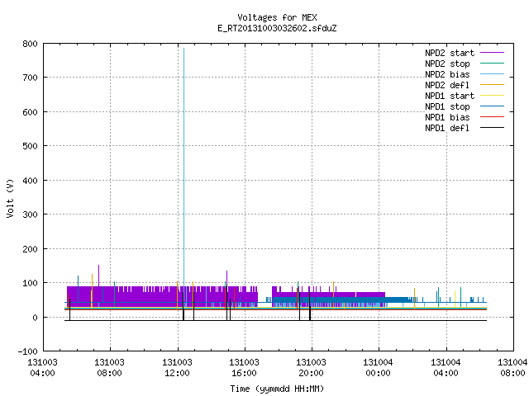Select the NPD2 bias legend label
The height and width of the screenshot is (396, 529).
[x=447, y=74]
